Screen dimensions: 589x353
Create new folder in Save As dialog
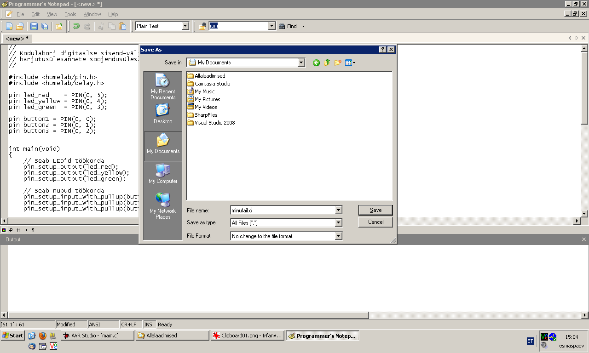pyautogui.click(x=338, y=63)
